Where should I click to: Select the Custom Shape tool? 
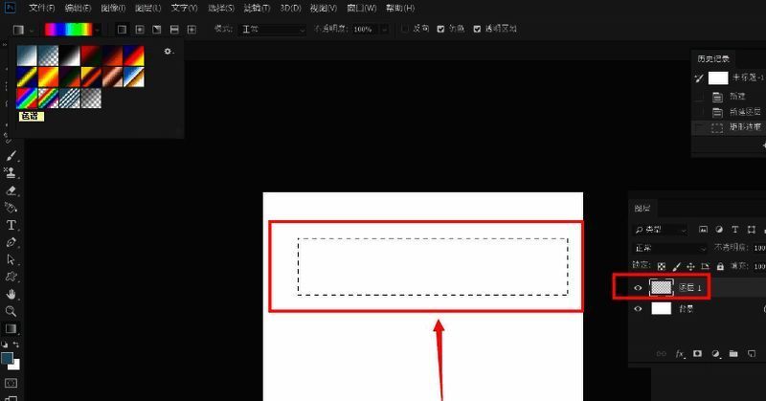[11, 277]
